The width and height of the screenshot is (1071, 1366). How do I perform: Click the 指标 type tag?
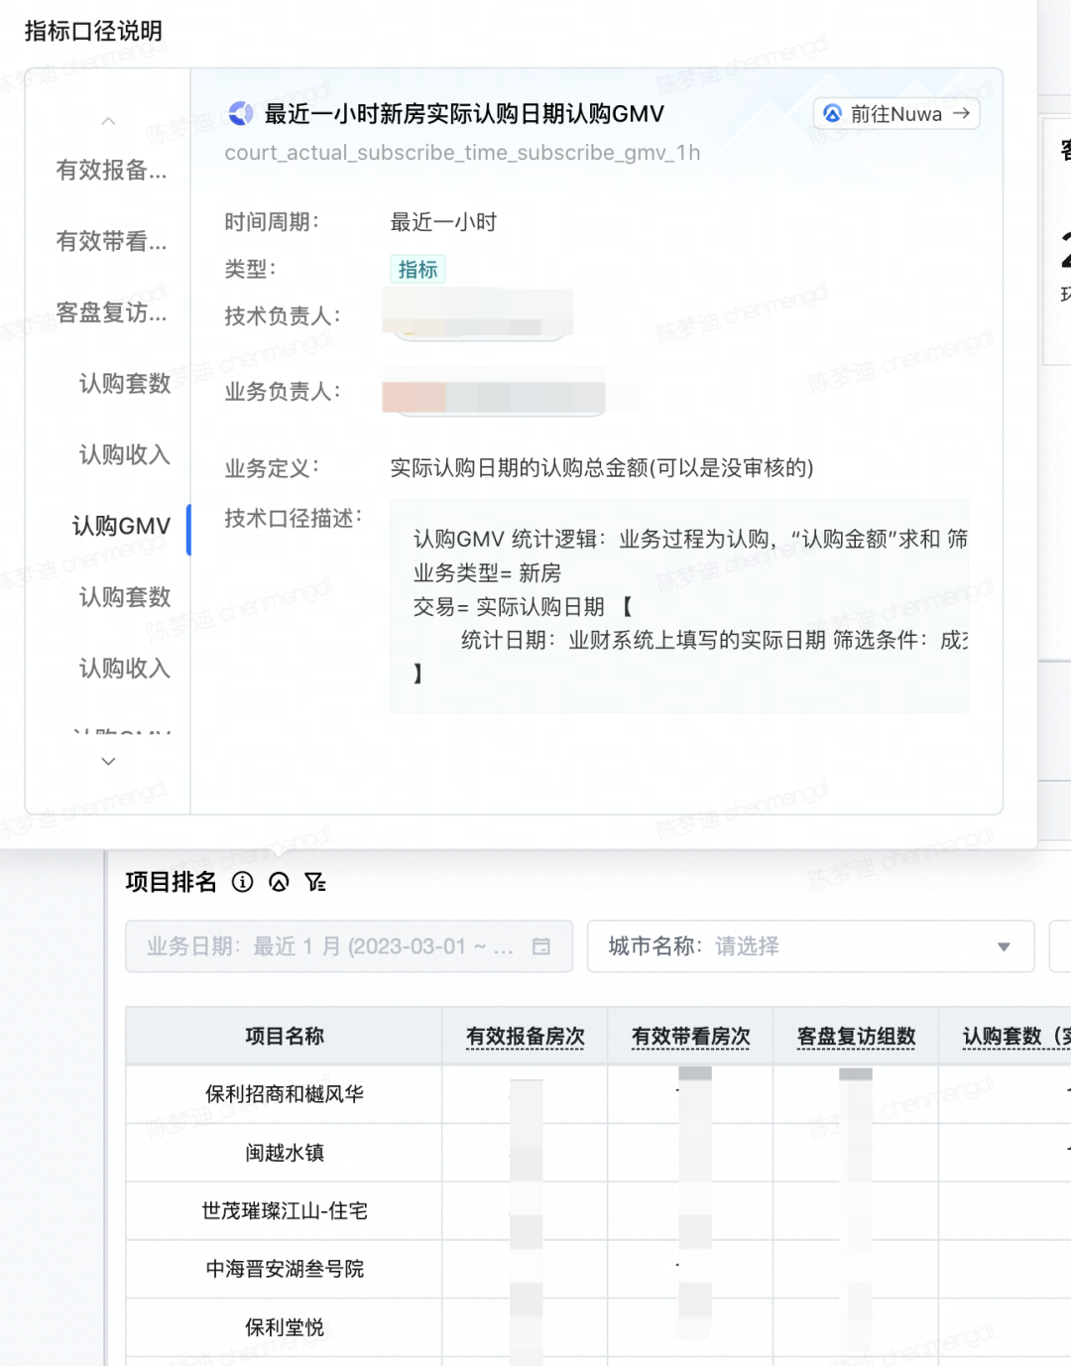(x=417, y=270)
